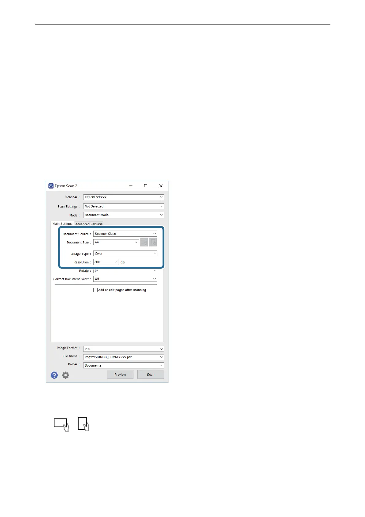This screenshot has height=517, width=365.
Task: Open the Rotate dropdown
Action: (x=125, y=271)
